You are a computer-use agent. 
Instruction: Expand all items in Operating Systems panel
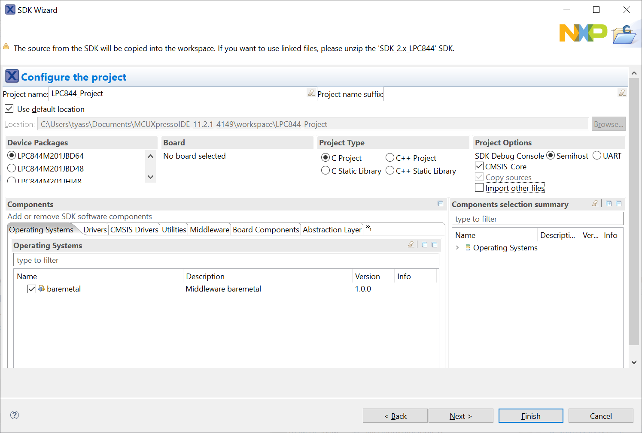(424, 245)
